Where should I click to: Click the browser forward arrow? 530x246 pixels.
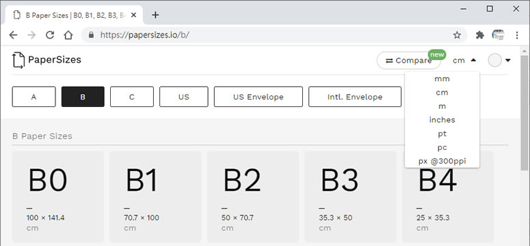click(31, 35)
